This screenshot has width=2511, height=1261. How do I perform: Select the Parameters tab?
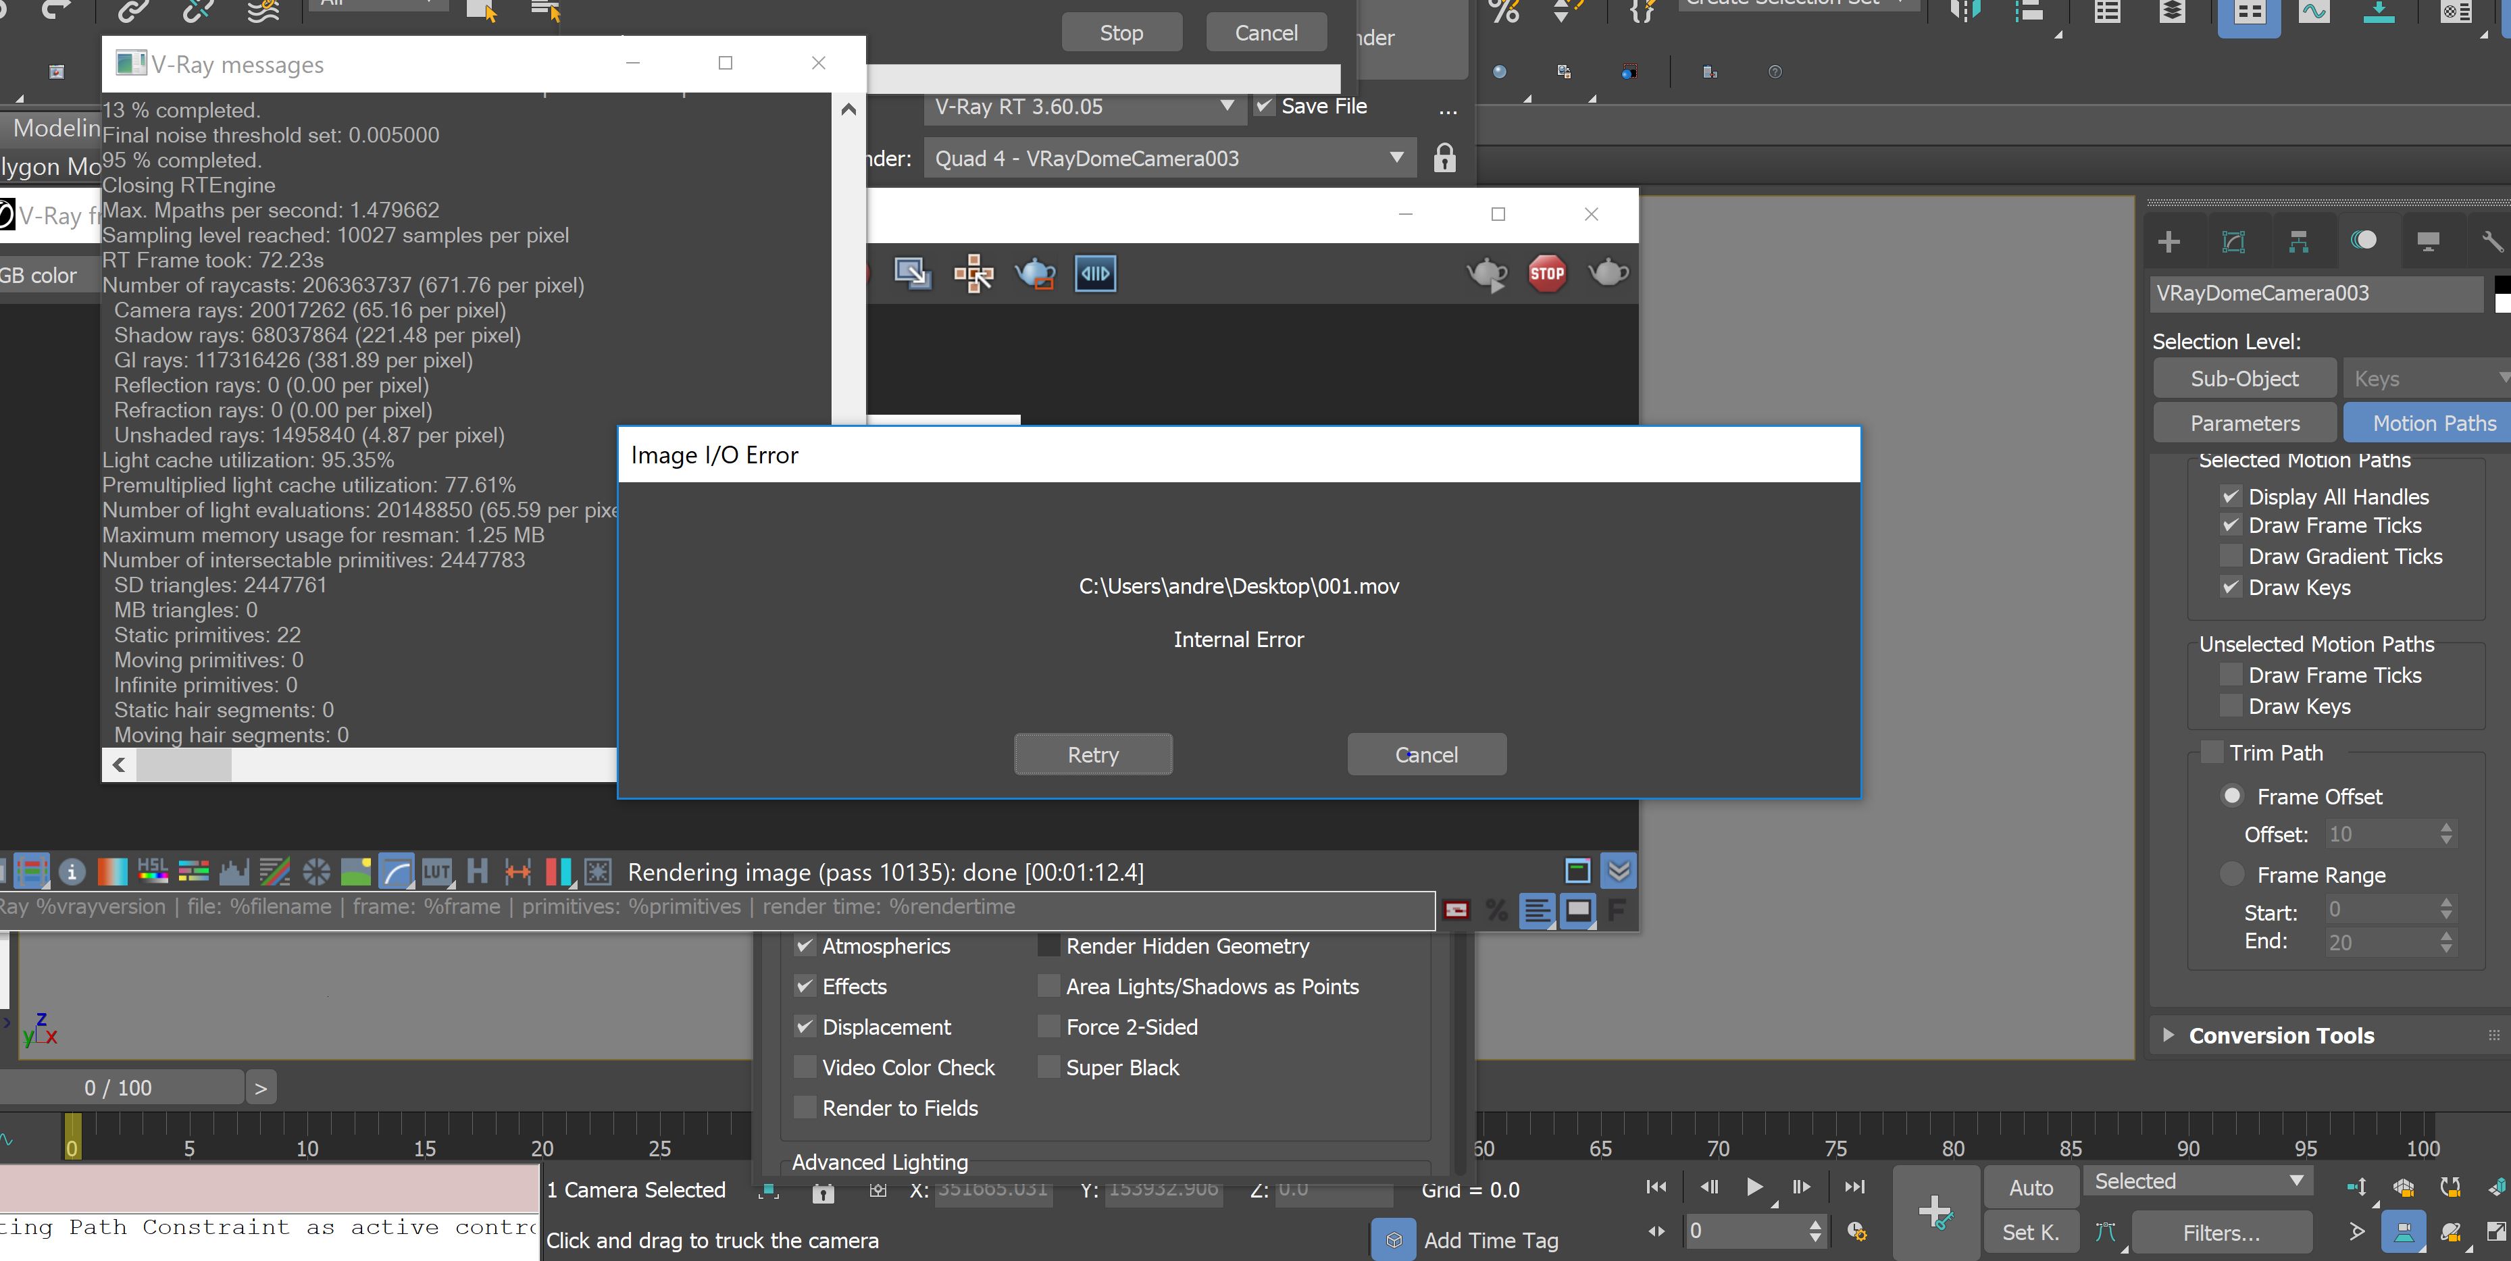[x=2246, y=421]
